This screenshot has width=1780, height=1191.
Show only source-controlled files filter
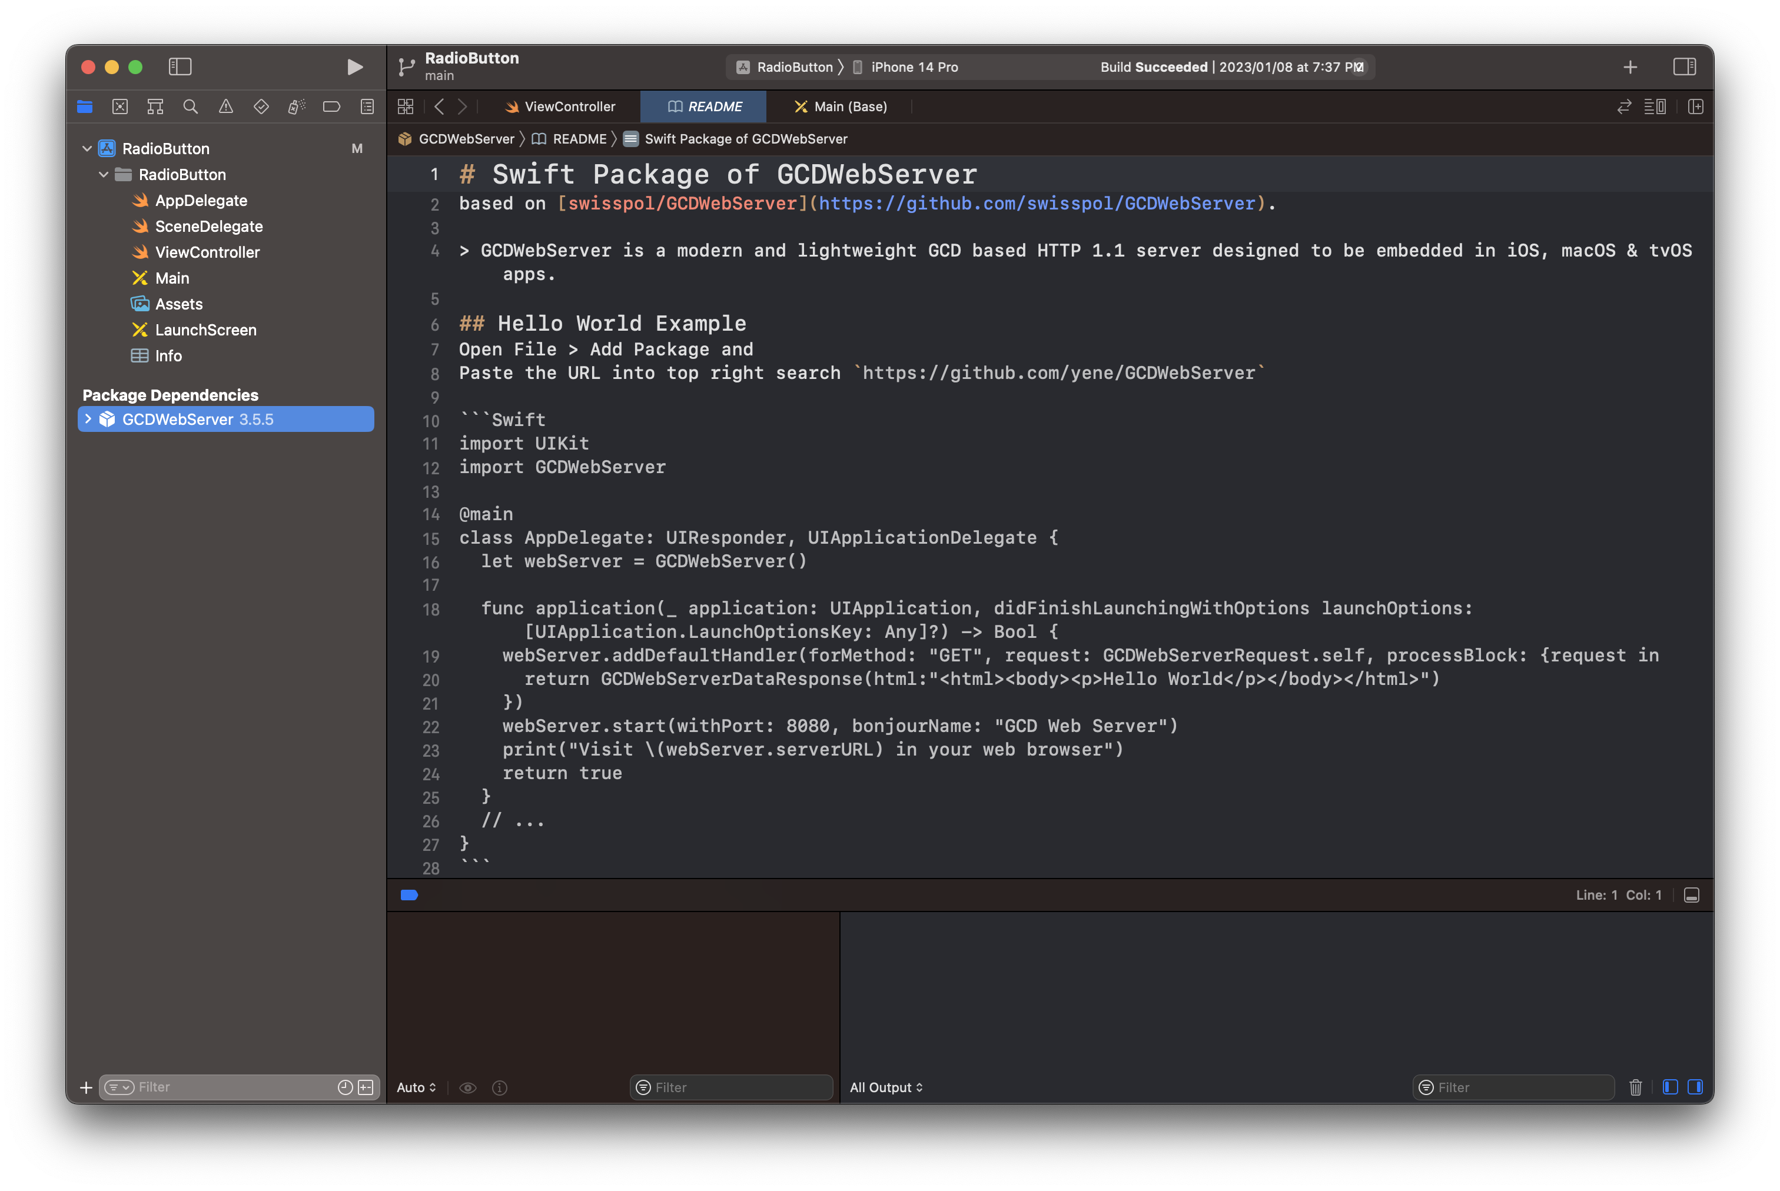(x=366, y=1087)
